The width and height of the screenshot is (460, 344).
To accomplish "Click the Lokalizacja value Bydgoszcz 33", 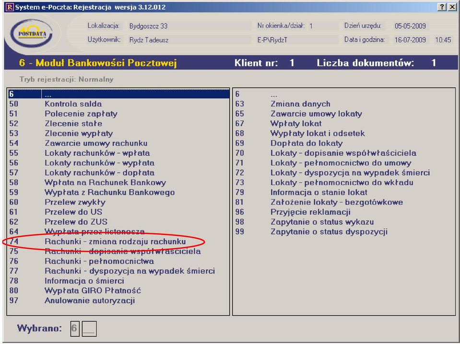I will point(148,26).
